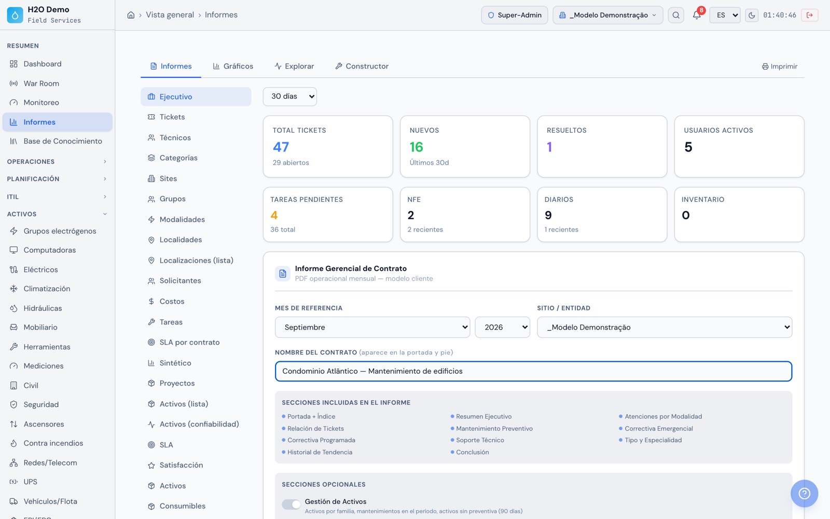Open the Activos (confiabilidad) report
Viewport: 830px width, 519px height.
coord(196,425)
